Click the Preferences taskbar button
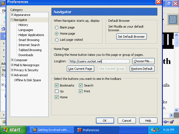The width and height of the screenshot is (179, 134). point(96,130)
